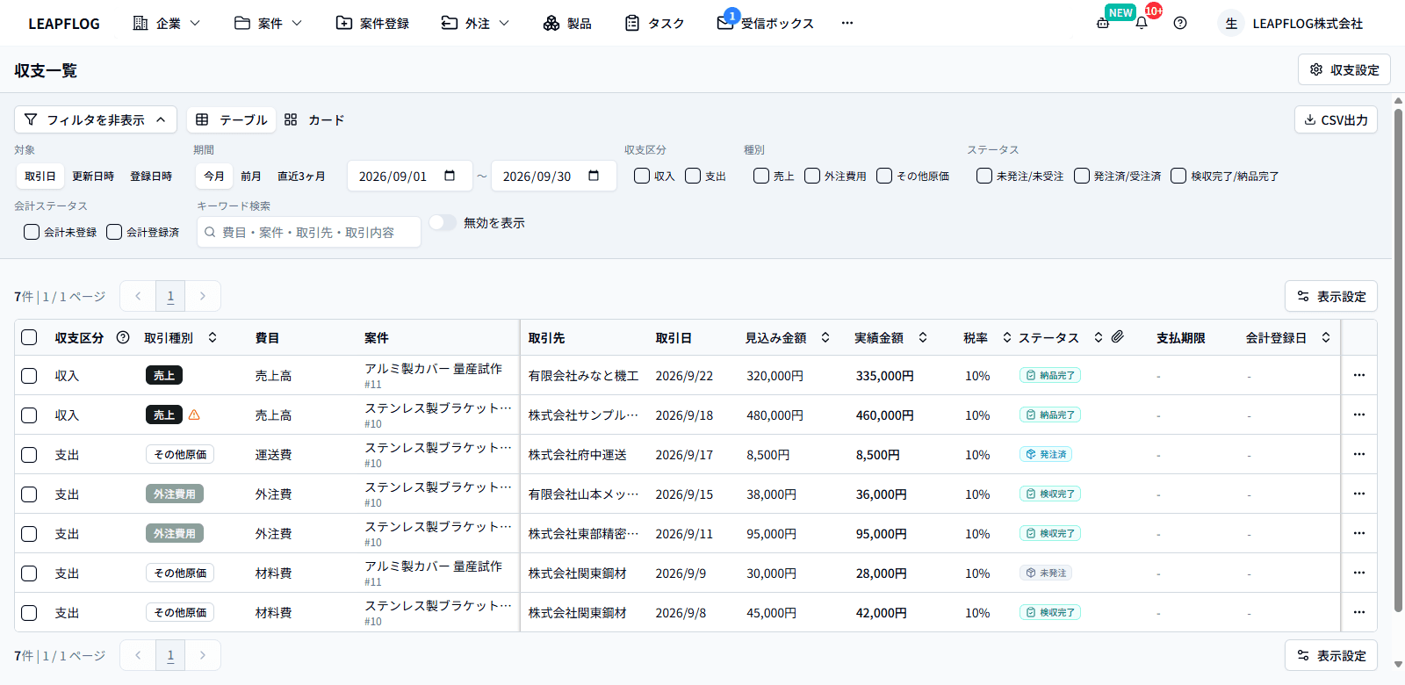1405x685 pixels.
Task: Click the info icon next to 収支区分 header
Action: 123,337
